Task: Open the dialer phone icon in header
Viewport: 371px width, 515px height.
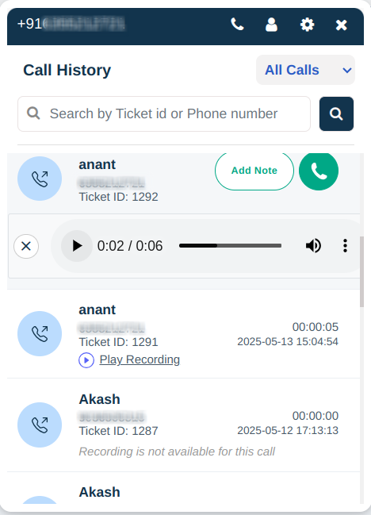Action: (x=237, y=25)
